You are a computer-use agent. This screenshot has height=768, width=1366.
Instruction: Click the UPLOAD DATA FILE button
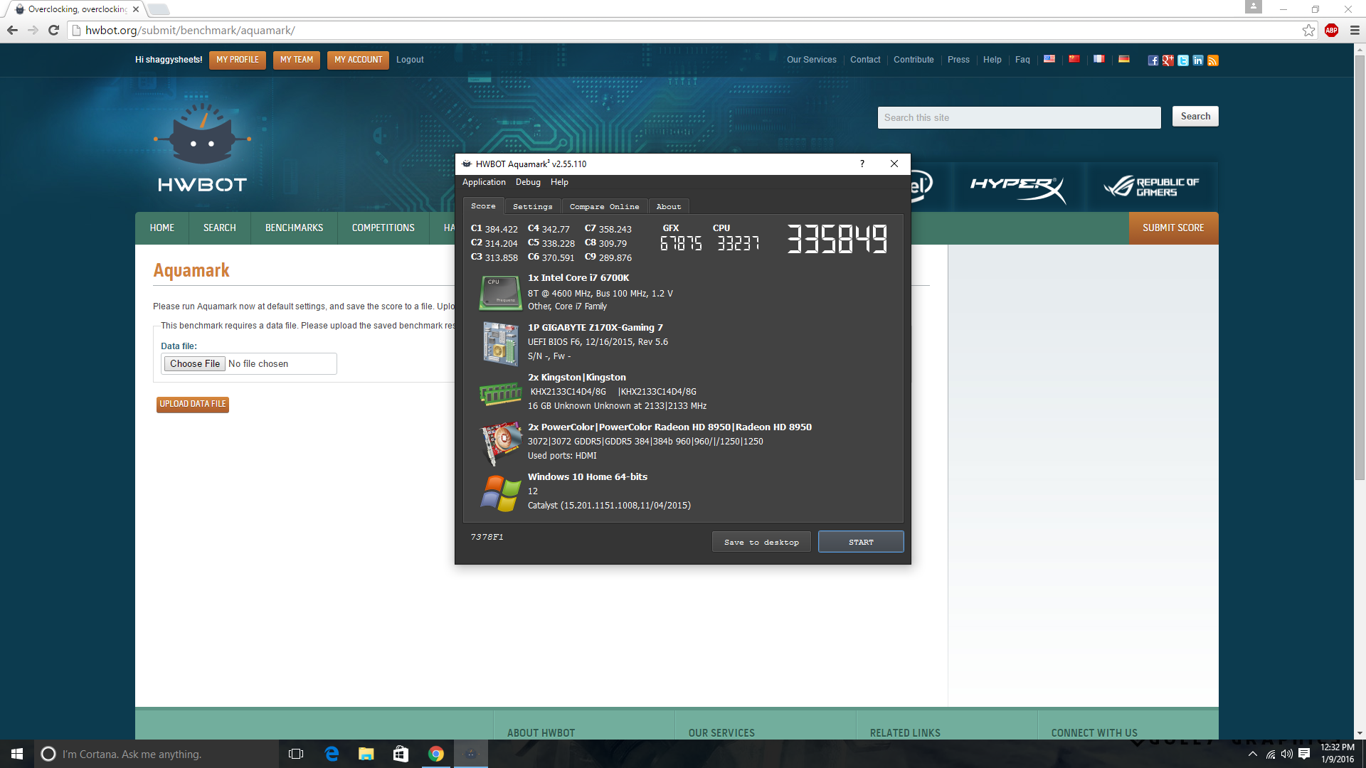193,404
